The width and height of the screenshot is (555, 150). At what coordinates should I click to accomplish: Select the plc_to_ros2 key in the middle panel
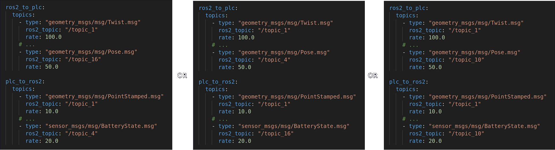217,82
